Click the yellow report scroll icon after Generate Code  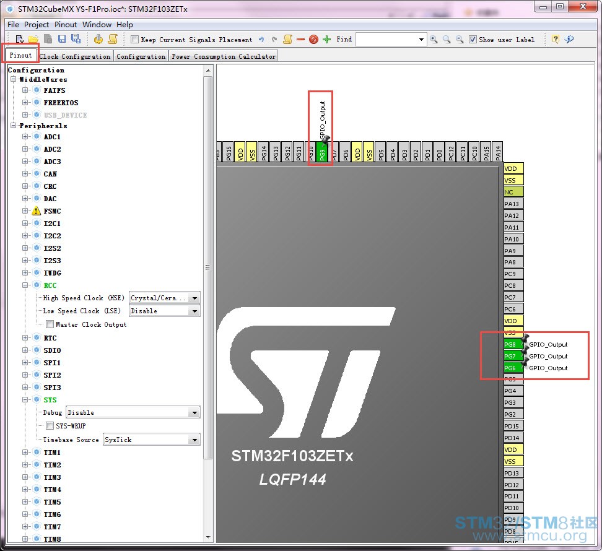(113, 39)
